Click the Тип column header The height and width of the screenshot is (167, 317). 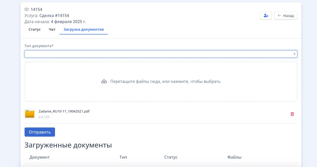tap(123, 157)
